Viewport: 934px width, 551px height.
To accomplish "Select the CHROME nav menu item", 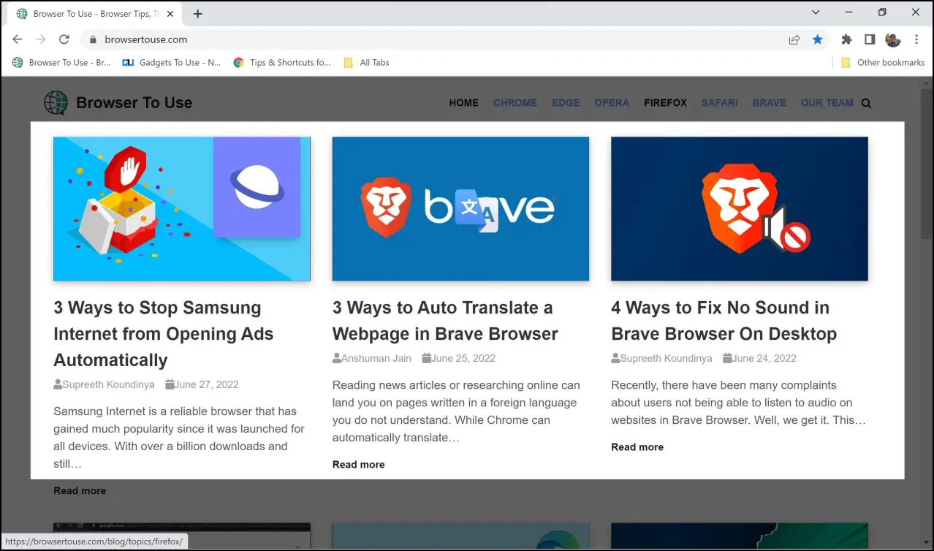I will pyautogui.click(x=515, y=103).
